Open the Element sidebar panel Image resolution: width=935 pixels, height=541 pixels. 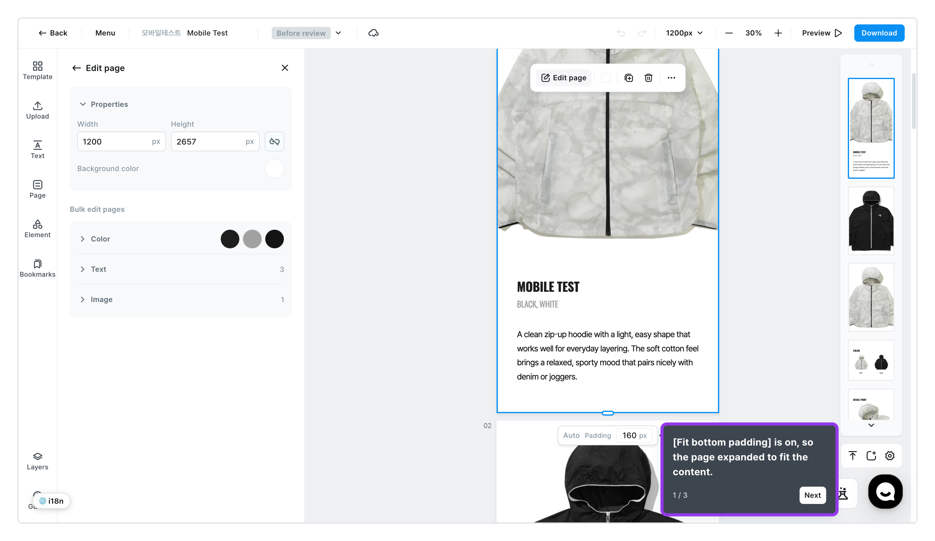click(37, 229)
